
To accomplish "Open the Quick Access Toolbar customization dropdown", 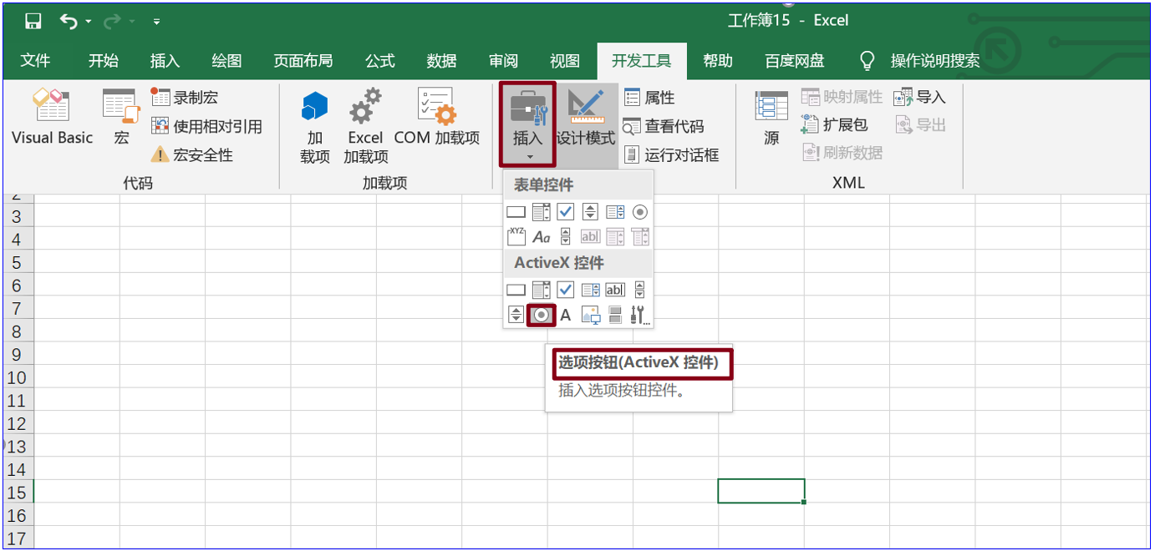I will click(x=155, y=23).
